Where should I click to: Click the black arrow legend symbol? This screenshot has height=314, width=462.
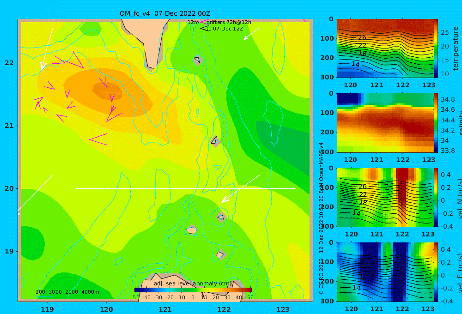tap(204, 29)
